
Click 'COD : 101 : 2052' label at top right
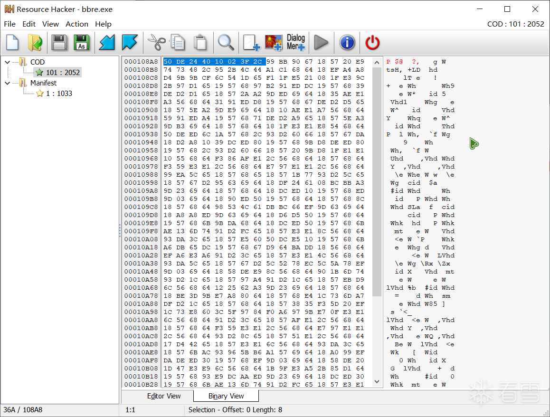click(x=516, y=24)
